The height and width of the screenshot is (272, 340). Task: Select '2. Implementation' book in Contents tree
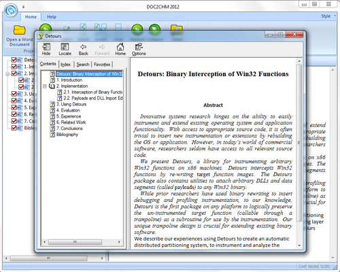(x=72, y=86)
